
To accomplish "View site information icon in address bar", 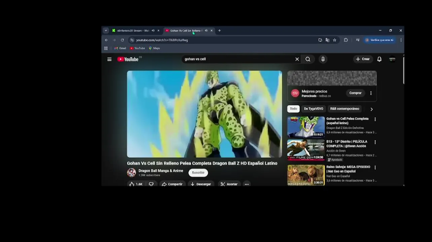I will [x=132, y=40].
